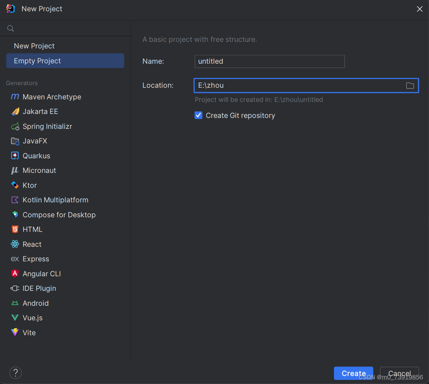Choose Kotlin Multiplatform generator label
The image size is (429, 384).
click(x=56, y=200)
